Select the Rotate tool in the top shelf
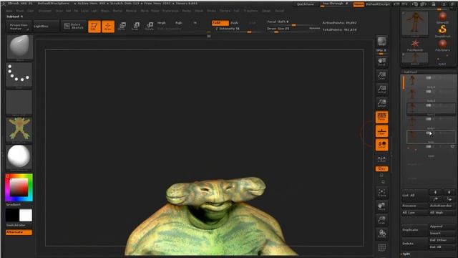Image resolution: width=458 pixels, height=258 pixels. [150, 27]
